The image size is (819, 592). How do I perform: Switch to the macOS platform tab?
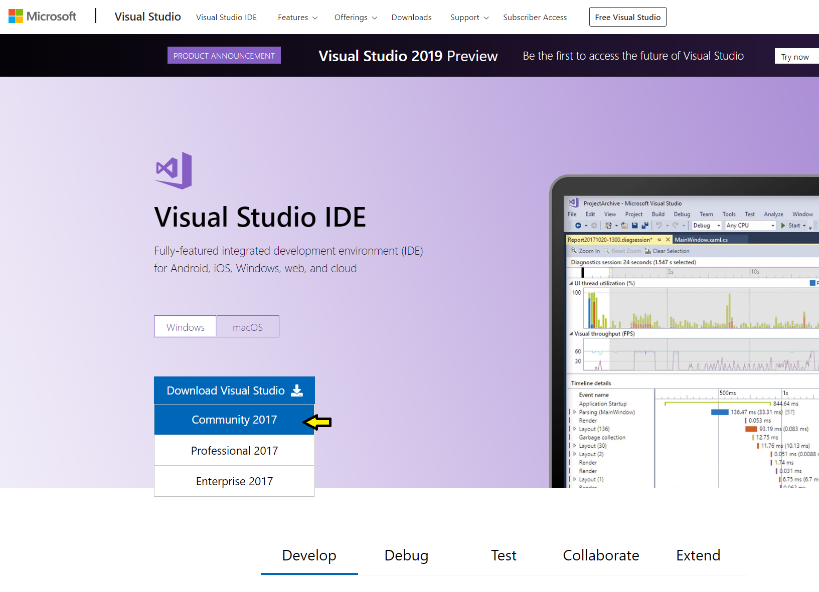tap(248, 327)
